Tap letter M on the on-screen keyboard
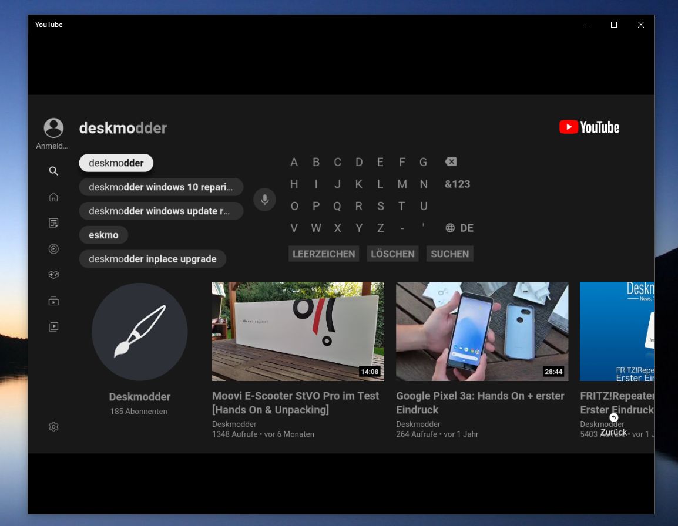The height and width of the screenshot is (526, 678). tap(402, 184)
